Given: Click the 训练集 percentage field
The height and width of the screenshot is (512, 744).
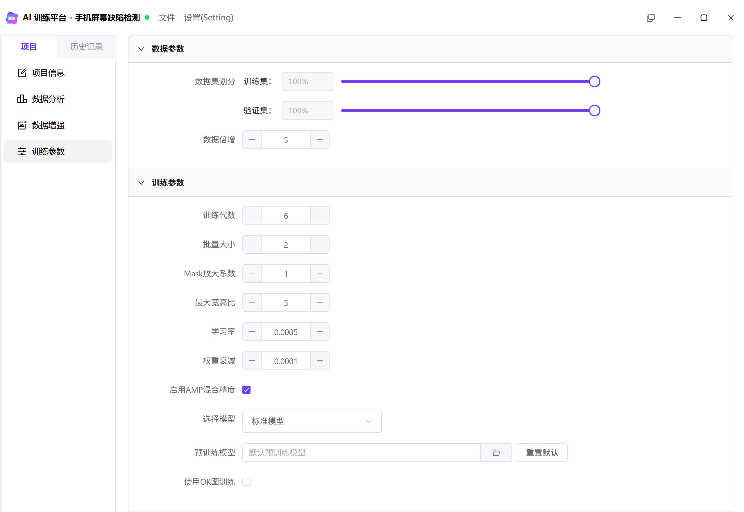Looking at the screenshot, I should click(308, 81).
